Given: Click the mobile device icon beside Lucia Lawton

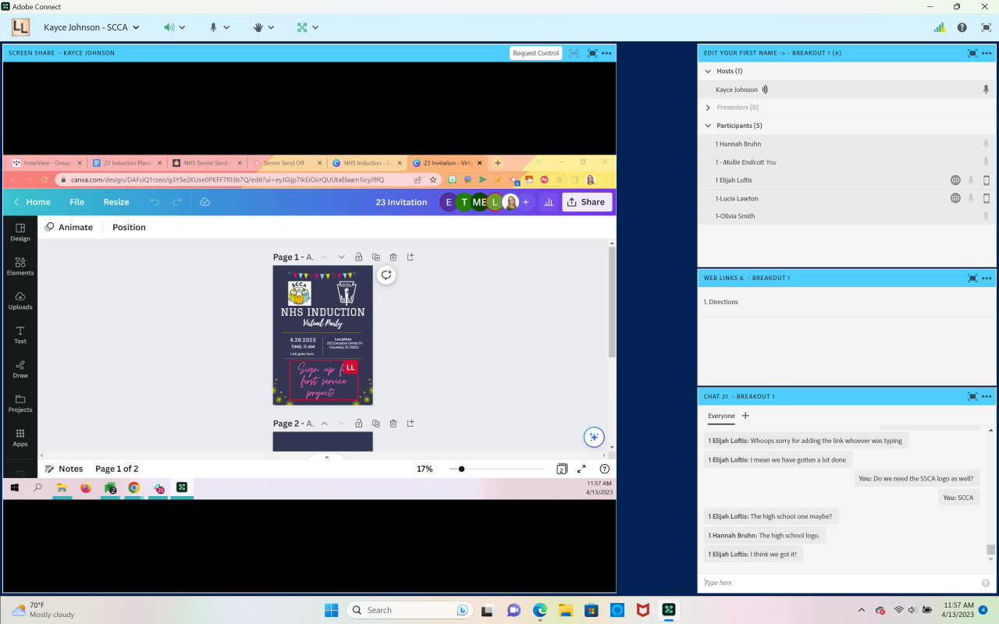Looking at the screenshot, I should 987,198.
